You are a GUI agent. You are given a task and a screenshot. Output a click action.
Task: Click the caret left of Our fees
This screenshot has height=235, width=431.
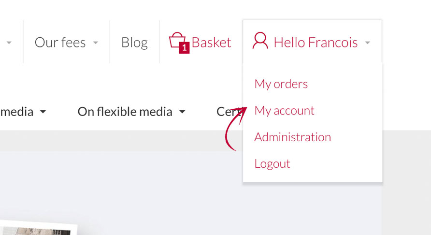coord(9,43)
